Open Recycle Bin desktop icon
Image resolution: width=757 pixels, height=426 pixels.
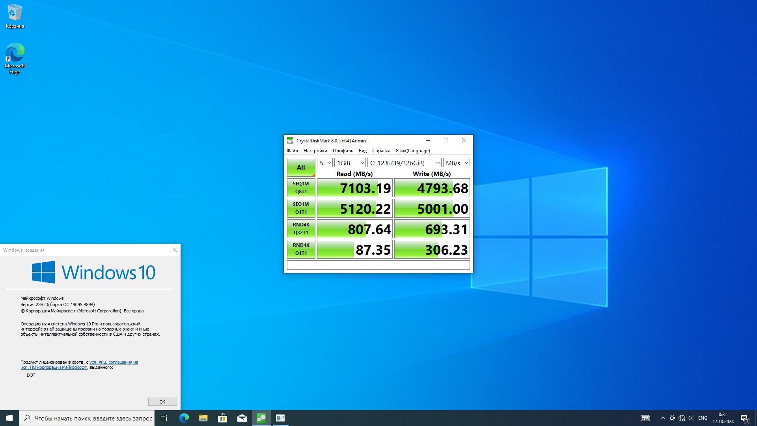15,16
